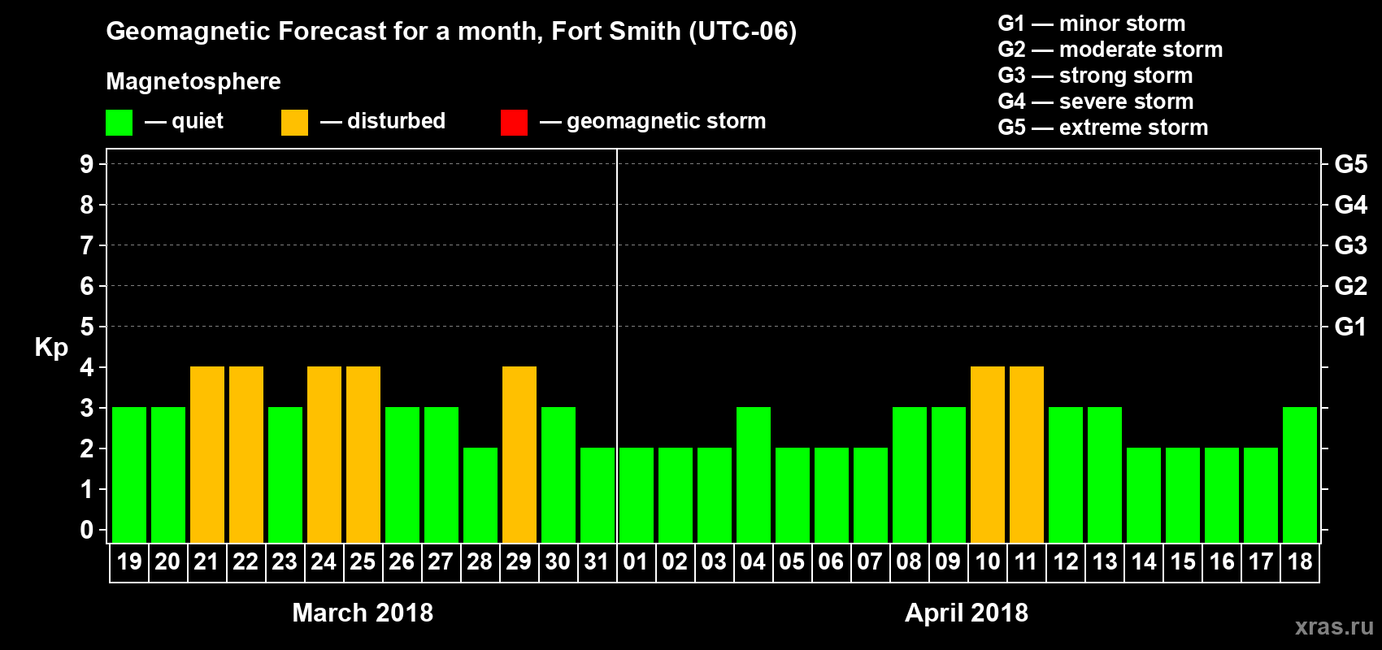Image resolution: width=1382 pixels, height=650 pixels.
Task: Click the G5 right-axis label
Action: [x=1351, y=164]
